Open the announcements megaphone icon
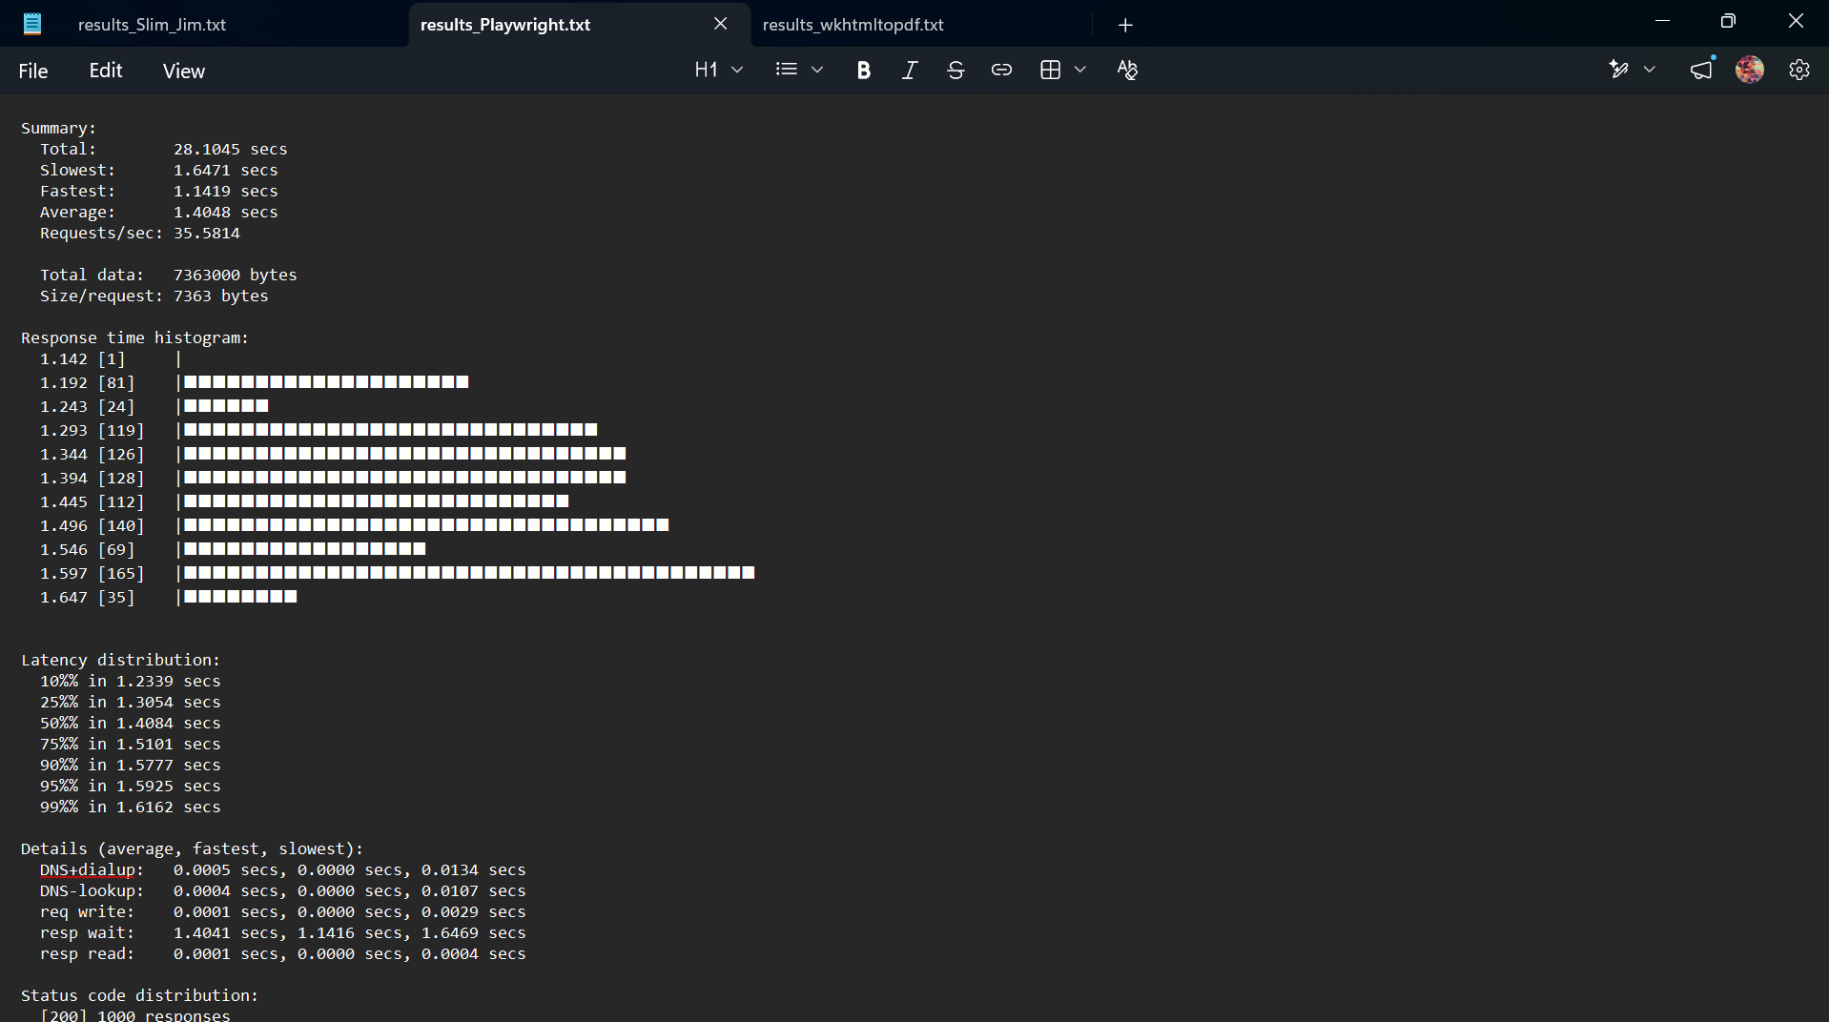 tap(1702, 70)
